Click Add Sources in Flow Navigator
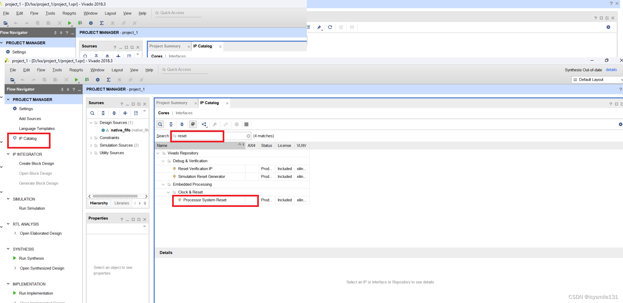623x303 pixels. pyautogui.click(x=30, y=119)
